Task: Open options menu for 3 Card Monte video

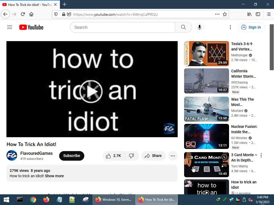Action: pyautogui.click(x=261, y=155)
